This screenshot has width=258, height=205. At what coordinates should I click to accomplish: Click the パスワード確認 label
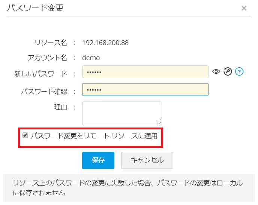tap(44, 91)
